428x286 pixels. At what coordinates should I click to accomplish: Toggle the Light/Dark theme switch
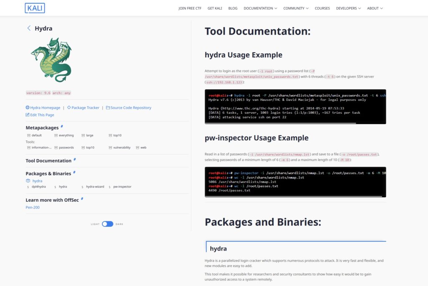(x=107, y=224)
